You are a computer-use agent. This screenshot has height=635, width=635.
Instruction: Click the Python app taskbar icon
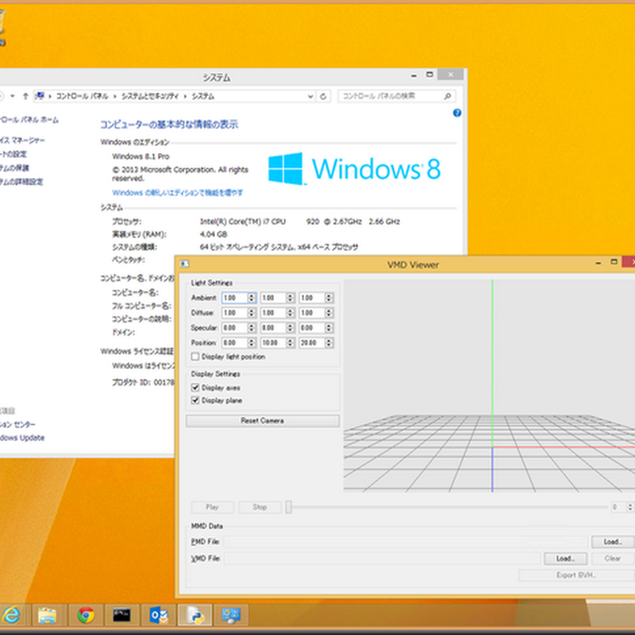coord(193,614)
